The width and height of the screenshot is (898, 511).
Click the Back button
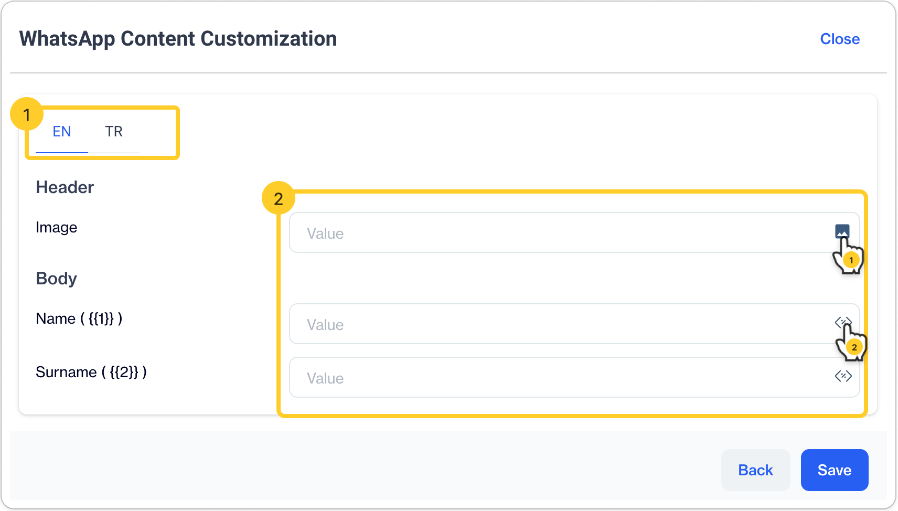tap(755, 470)
